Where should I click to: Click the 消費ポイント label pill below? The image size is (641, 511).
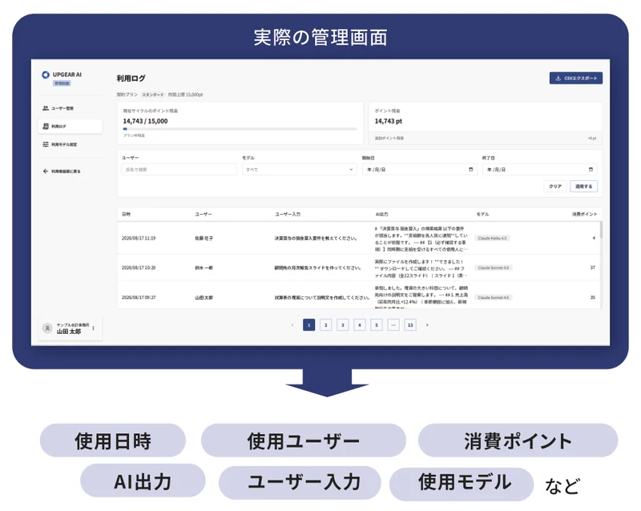click(518, 441)
